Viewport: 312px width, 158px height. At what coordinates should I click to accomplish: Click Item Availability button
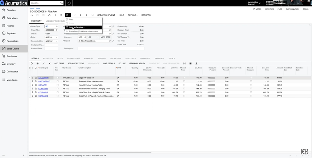click(x=137, y=64)
